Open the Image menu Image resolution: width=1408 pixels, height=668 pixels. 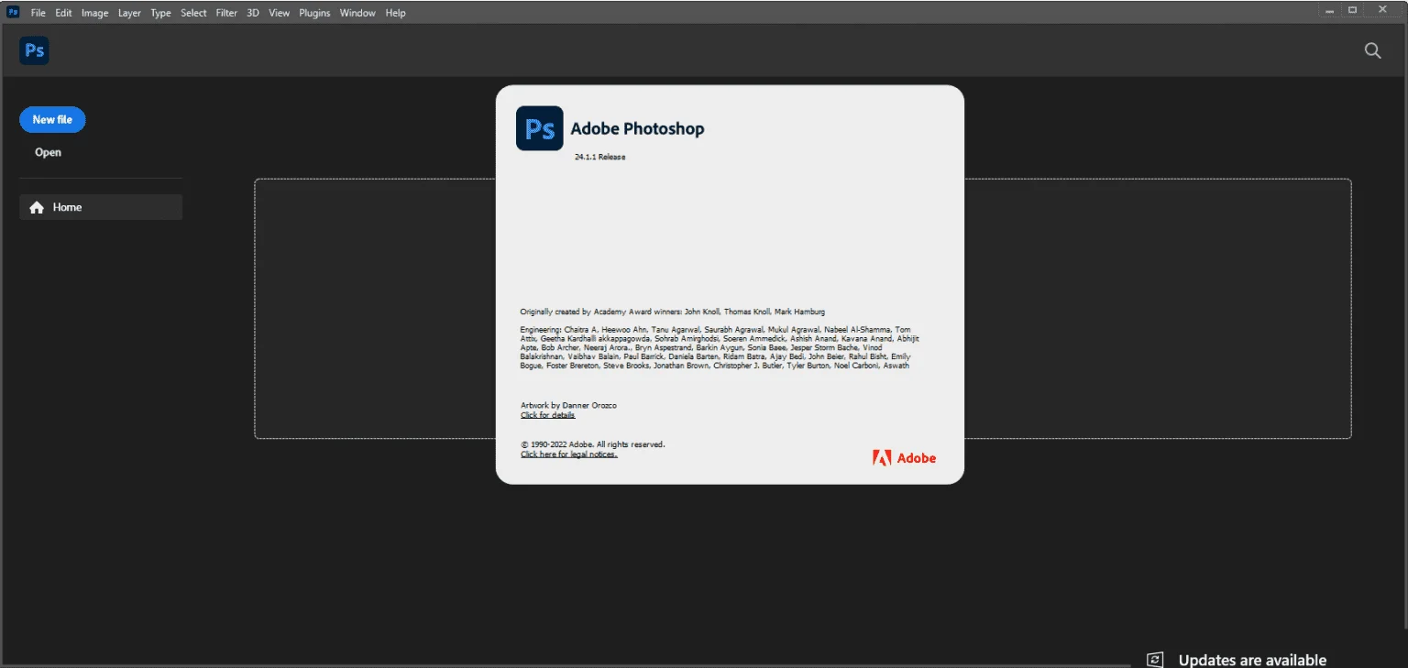[95, 13]
